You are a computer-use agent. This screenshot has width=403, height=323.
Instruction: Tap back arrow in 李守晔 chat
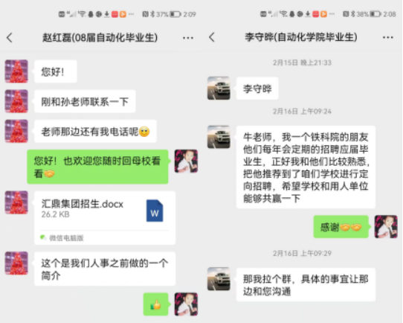tap(212, 37)
